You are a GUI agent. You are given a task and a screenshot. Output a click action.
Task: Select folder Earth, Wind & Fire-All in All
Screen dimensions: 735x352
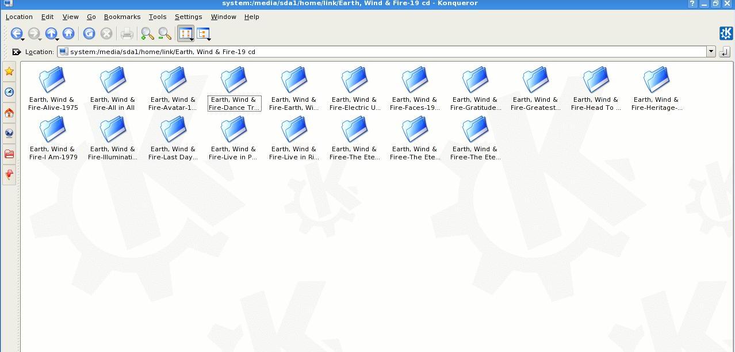113,88
